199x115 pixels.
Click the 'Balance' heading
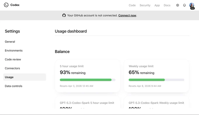[62, 52]
